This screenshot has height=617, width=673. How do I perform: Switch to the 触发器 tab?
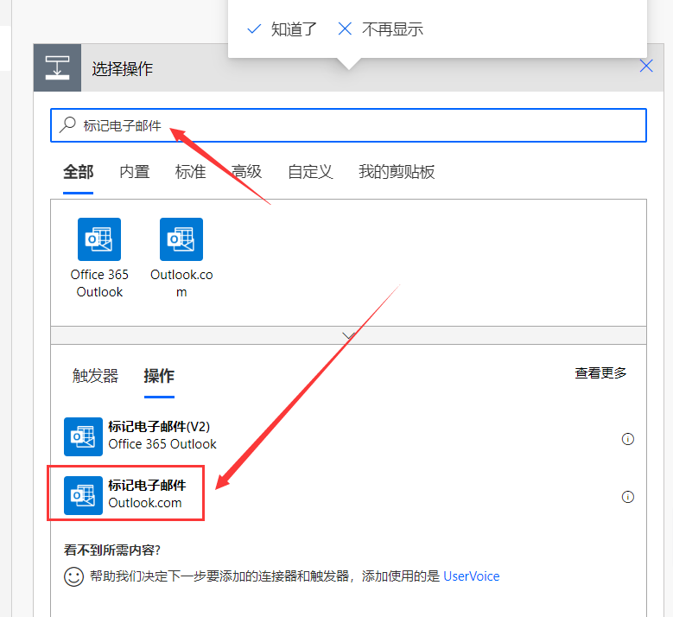point(95,376)
